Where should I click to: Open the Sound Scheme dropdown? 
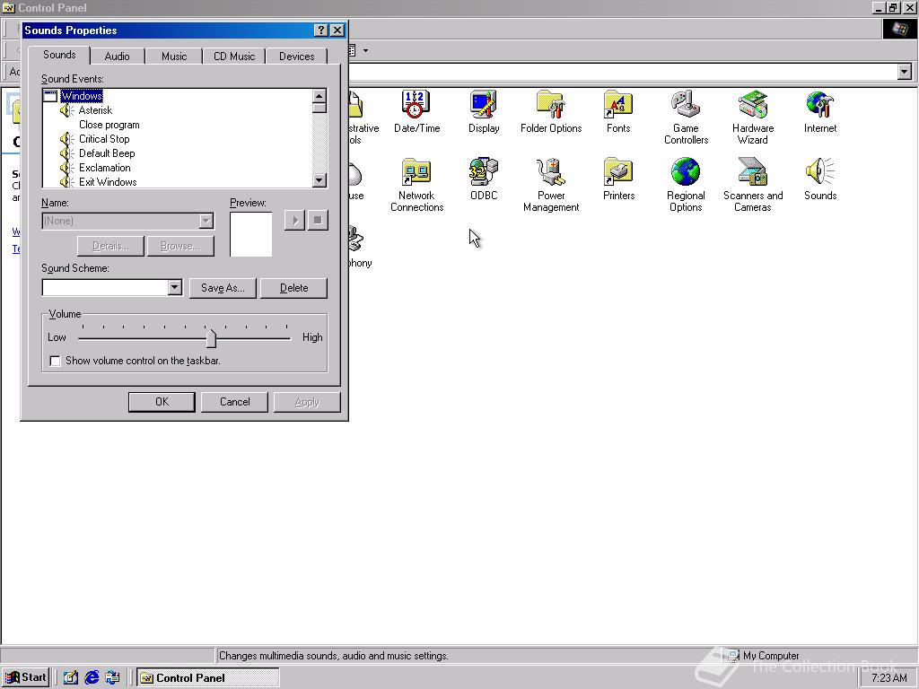click(x=174, y=287)
